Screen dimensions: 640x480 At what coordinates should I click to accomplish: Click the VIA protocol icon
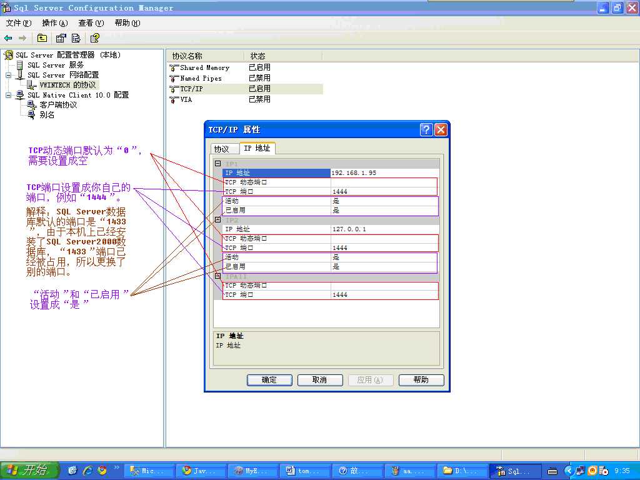pos(174,99)
